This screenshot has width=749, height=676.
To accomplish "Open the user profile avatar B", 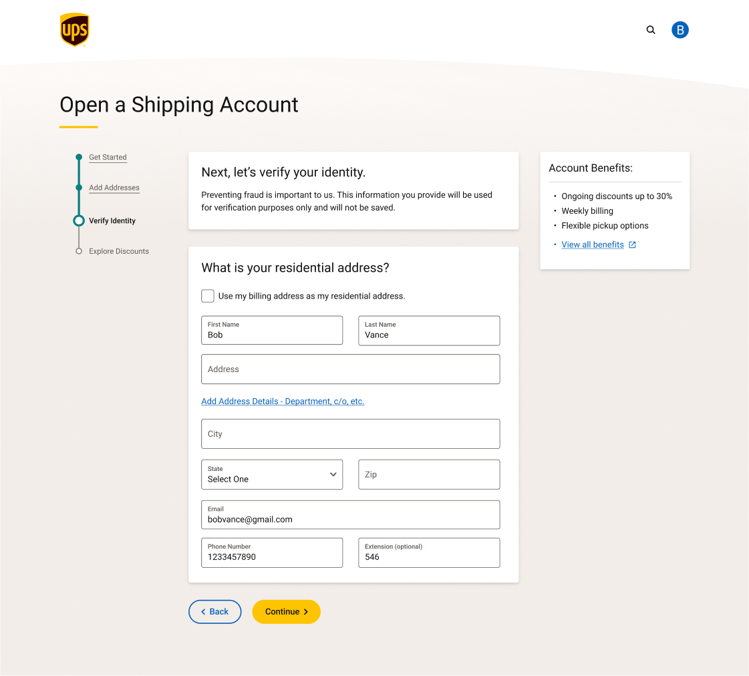I will point(680,30).
